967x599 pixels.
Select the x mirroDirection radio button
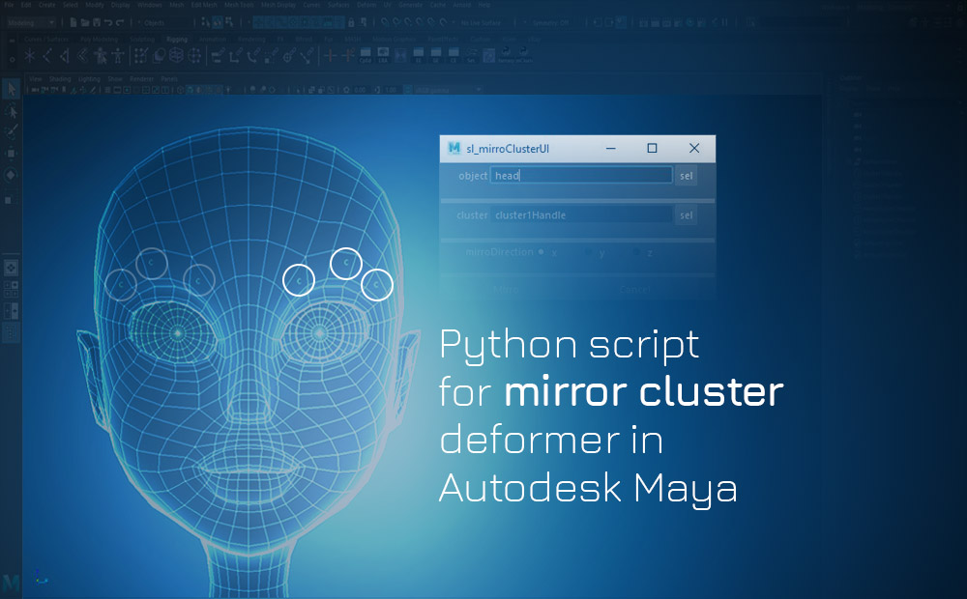[x=541, y=252]
